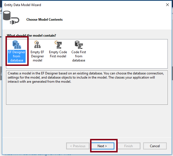
Task: Pick the Empty Code First model icon
Action: (58, 44)
